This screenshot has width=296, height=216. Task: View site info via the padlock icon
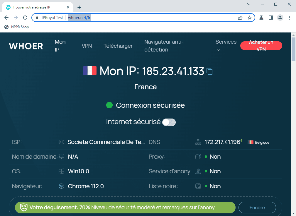point(37,18)
